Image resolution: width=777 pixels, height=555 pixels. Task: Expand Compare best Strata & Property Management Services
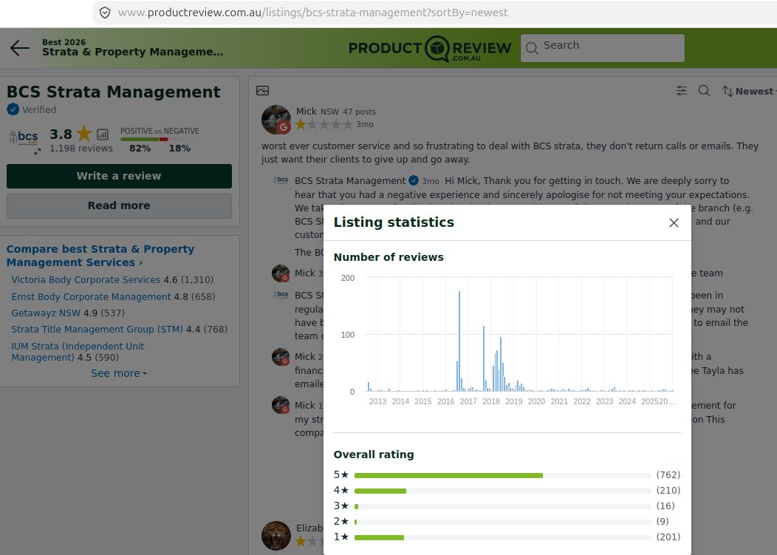point(100,256)
